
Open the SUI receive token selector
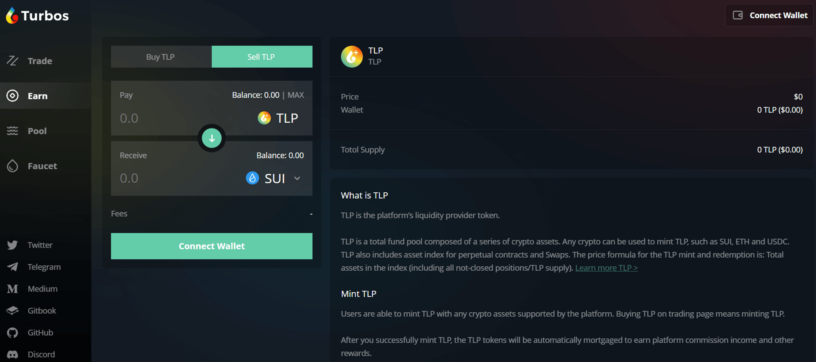click(x=273, y=178)
